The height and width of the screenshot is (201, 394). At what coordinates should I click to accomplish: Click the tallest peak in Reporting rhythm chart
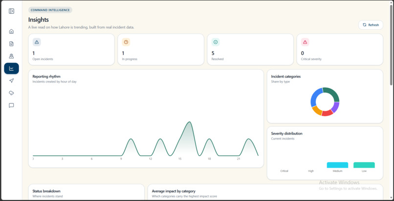point(190,122)
